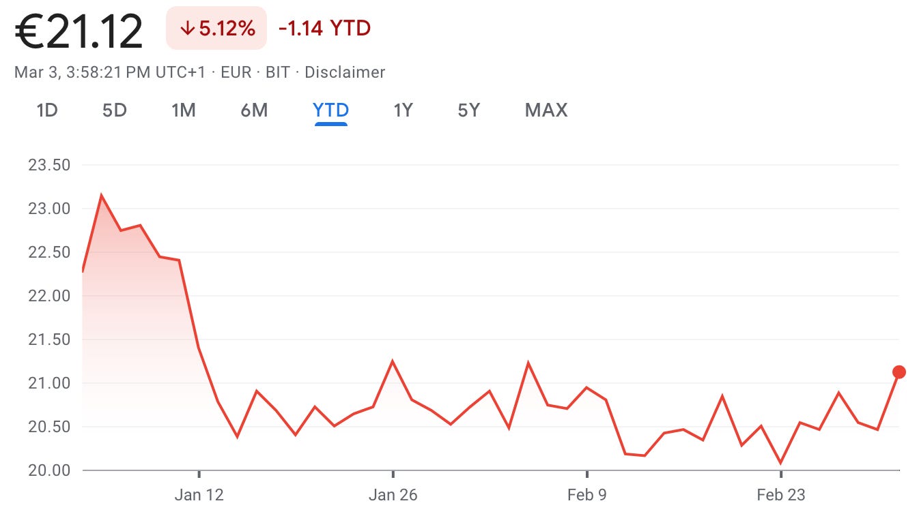Image resolution: width=919 pixels, height=514 pixels.
Task: Click the red endpoint dot on chart
Action: tap(899, 372)
